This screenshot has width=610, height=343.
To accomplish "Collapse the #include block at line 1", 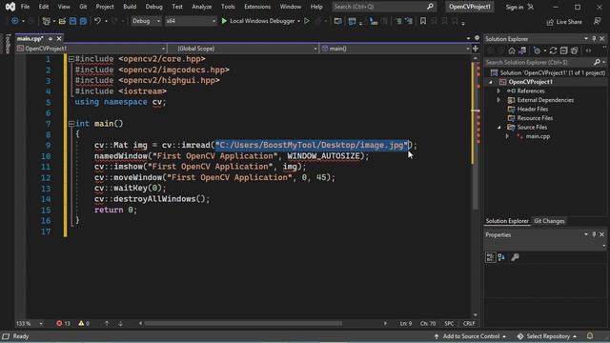I will pos(71,59).
